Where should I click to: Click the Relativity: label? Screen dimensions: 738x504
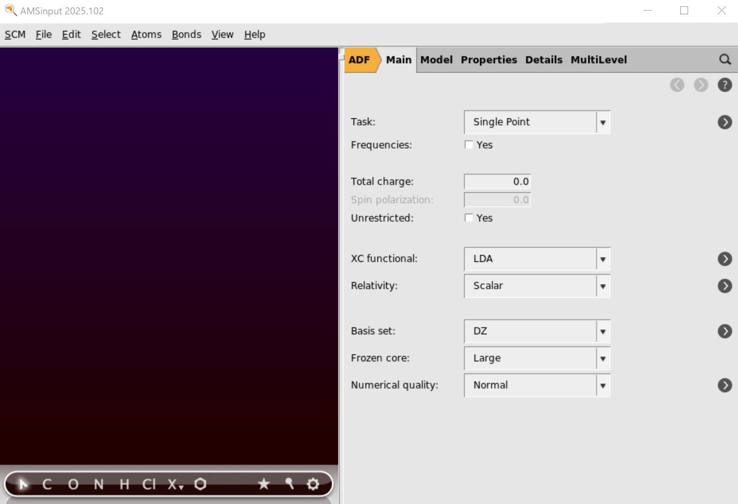click(x=374, y=286)
